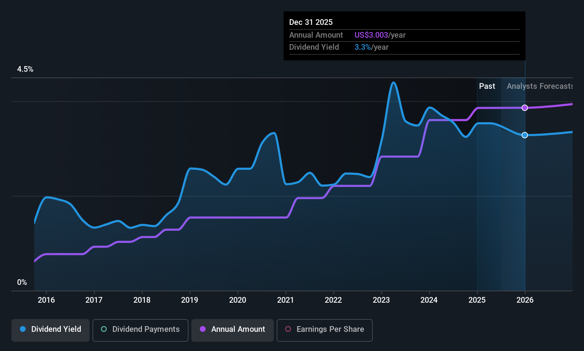Viewport: 584px width, 351px height.
Task: Click the Dec 31 2025 tooltip date
Action: tap(311, 22)
